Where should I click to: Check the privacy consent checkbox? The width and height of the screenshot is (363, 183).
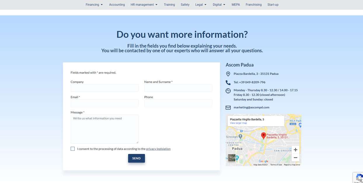[x=73, y=149]
